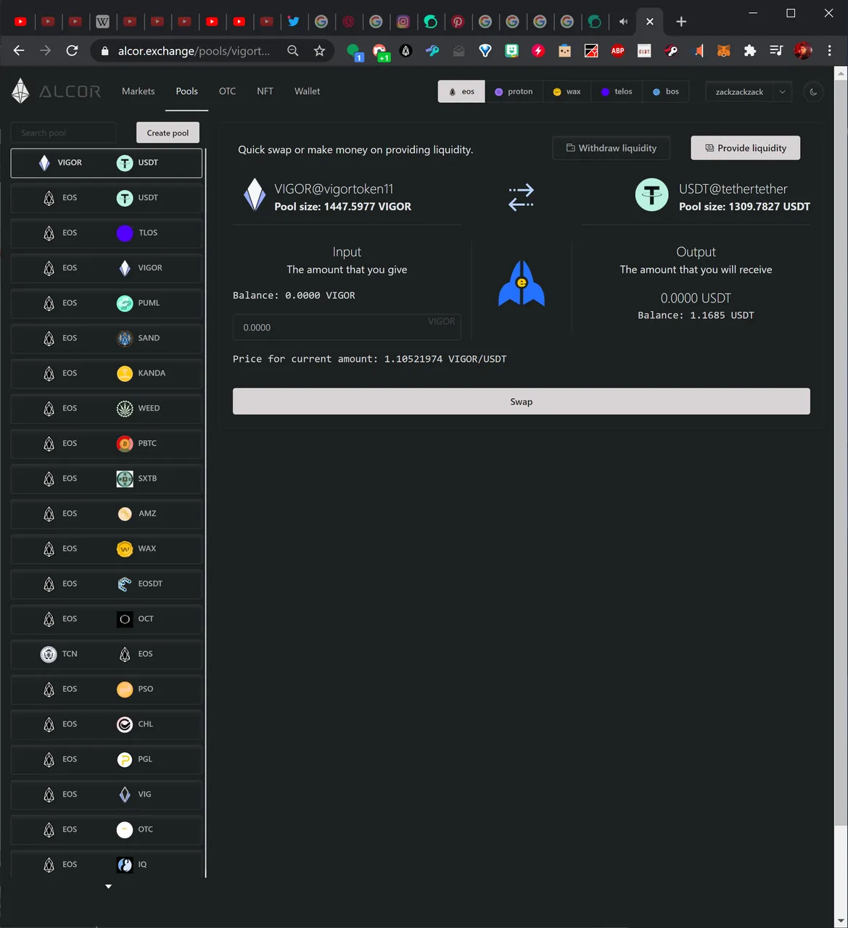Screen dimensions: 848x928
Task: Click the TCN token icon in the pool list
Action: pos(49,654)
